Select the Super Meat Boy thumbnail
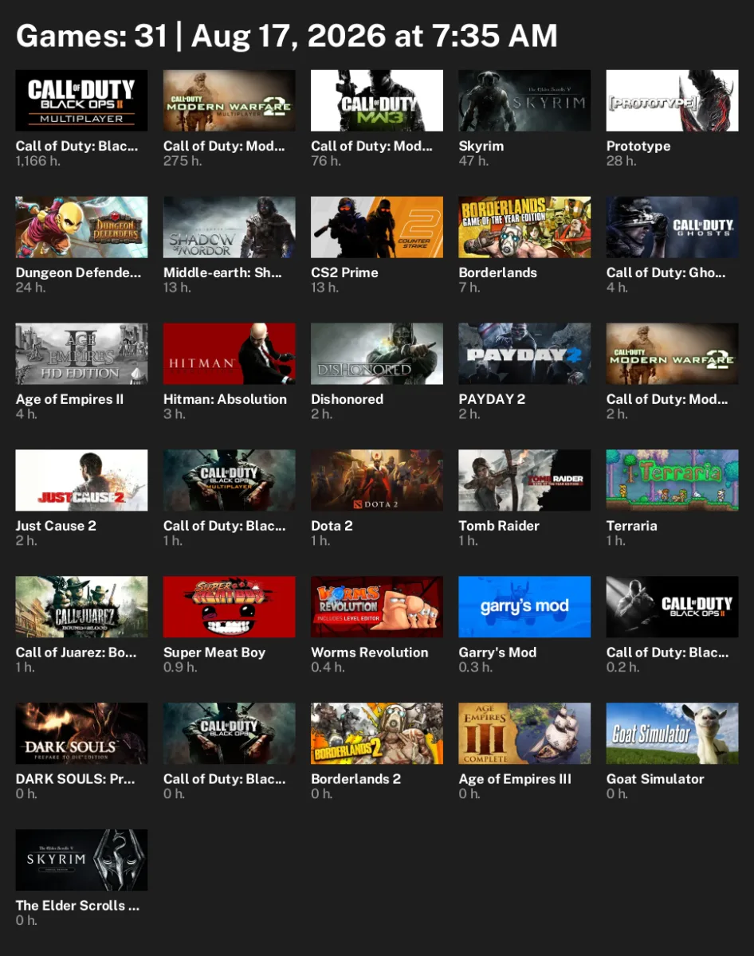 coord(230,607)
